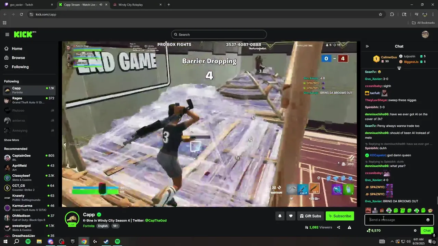
Task: Open Classybeef recommended channel
Action: [29, 178]
